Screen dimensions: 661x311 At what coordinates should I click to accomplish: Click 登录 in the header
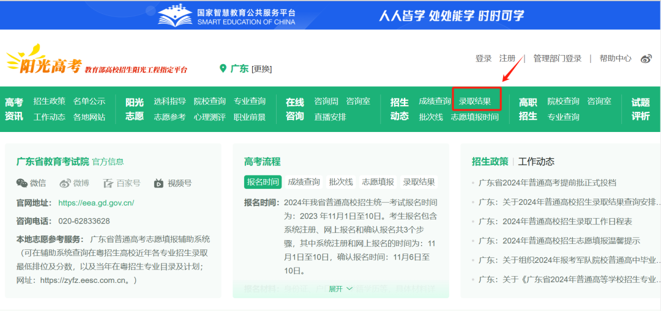484,59
